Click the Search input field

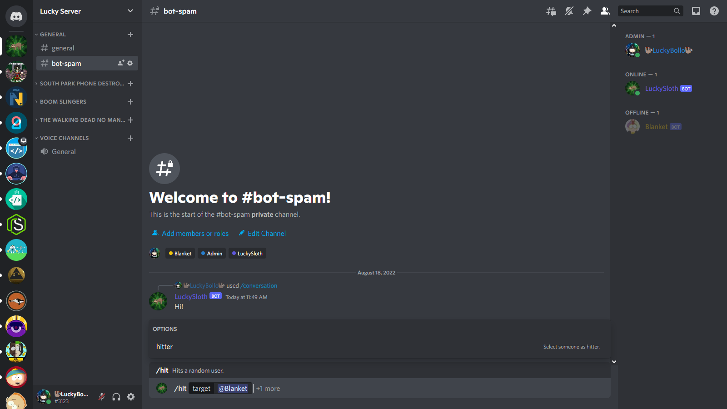[x=650, y=11]
